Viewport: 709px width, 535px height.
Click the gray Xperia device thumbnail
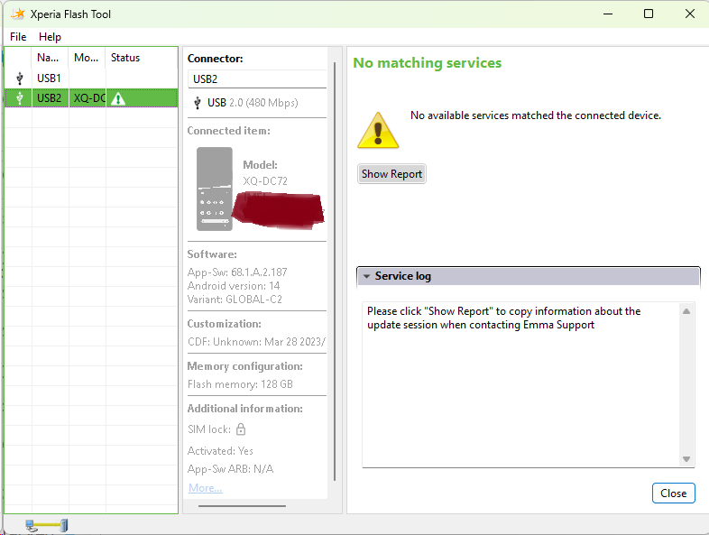pyautogui.click(x=215, y=189)
